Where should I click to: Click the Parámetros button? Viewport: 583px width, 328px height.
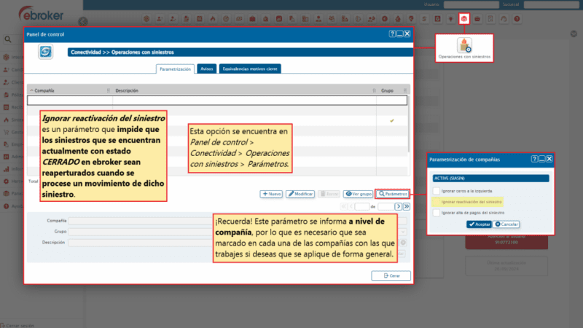point(393,194)
